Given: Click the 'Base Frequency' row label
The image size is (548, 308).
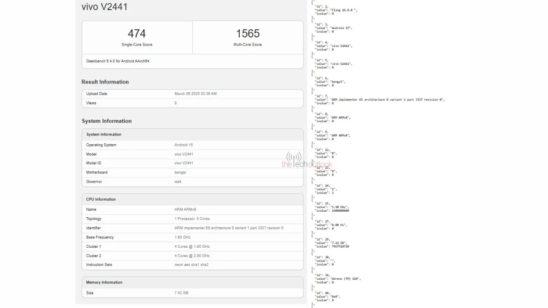Looking at the screenshot, I should [100, 237].
